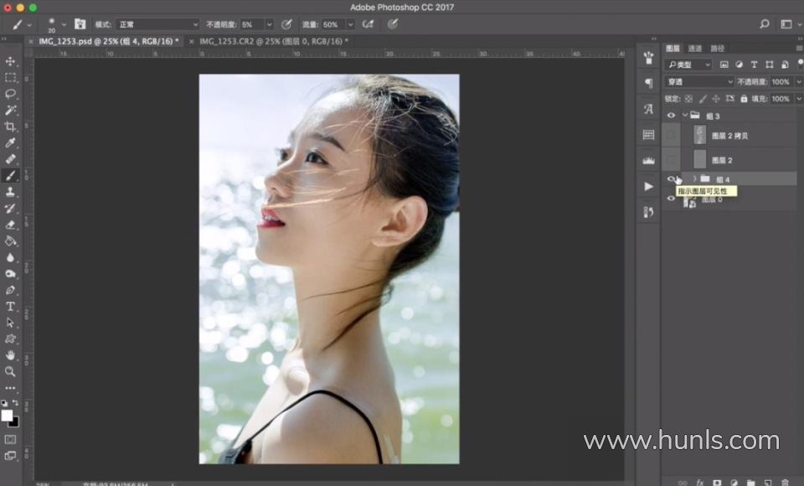Select the Clone Stamp tool
This screenshot has height=486, width=804.
10,192
